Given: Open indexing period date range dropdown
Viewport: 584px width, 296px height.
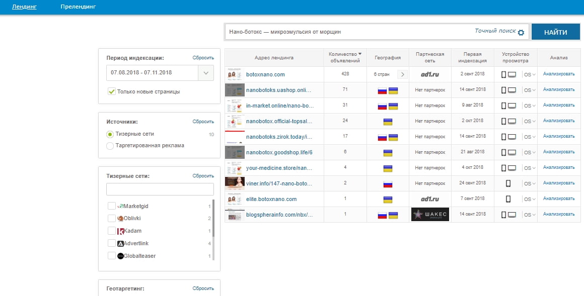Looking at the screenshot, I should click(206, 73).
